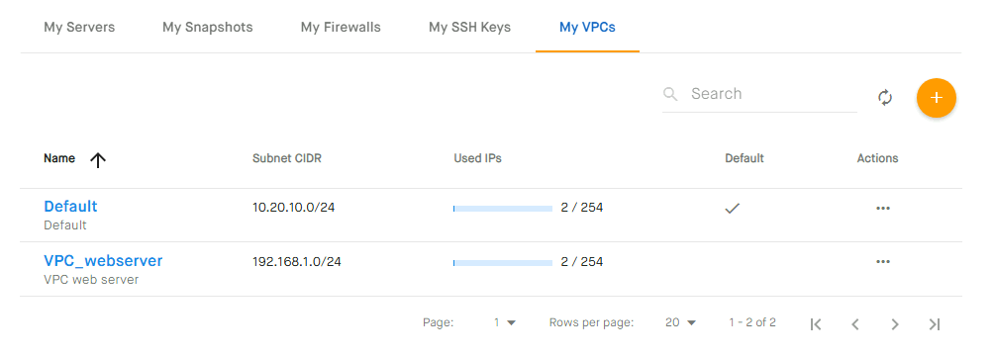Click the search magnifier icon
The image size is (994, 357).
(x=670, y=94)
